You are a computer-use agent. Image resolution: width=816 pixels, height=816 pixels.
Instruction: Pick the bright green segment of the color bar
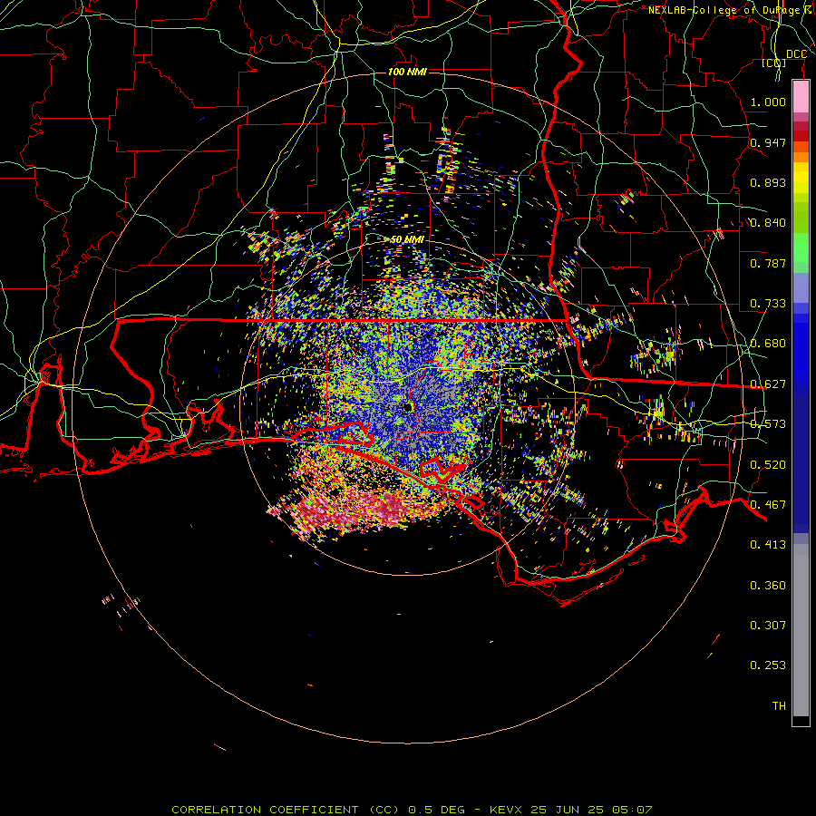[x=801, y=248]
